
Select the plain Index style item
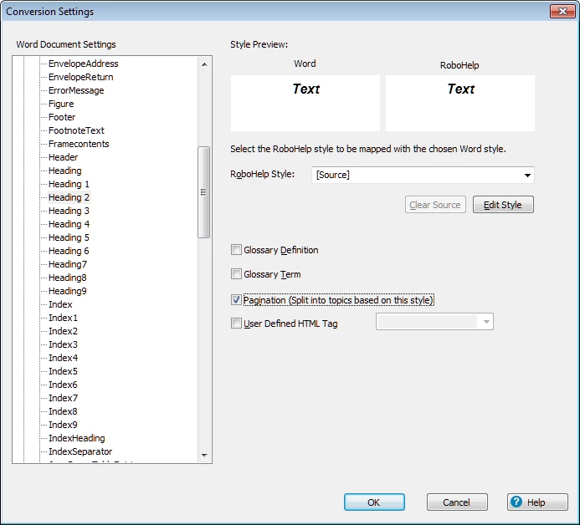pyautogui.click(x=60, y=304)
